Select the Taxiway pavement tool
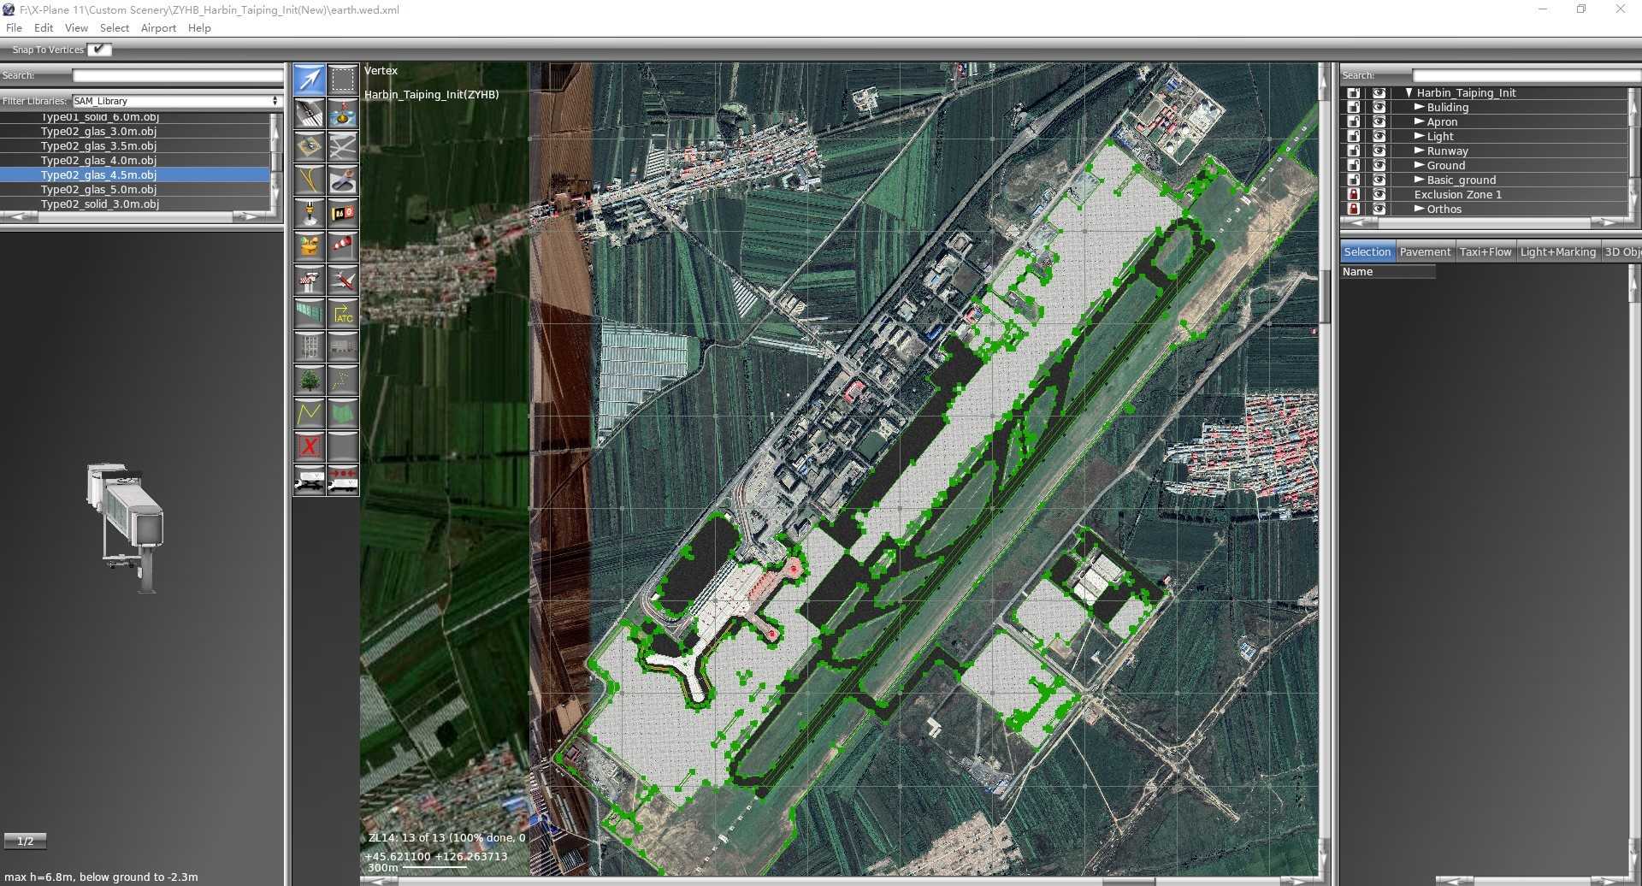 (x=342, y=146)
